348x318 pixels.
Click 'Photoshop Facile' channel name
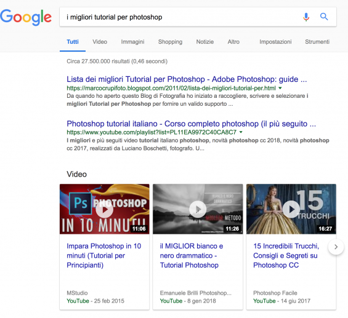pyautogui.click(x=275, y=293)
